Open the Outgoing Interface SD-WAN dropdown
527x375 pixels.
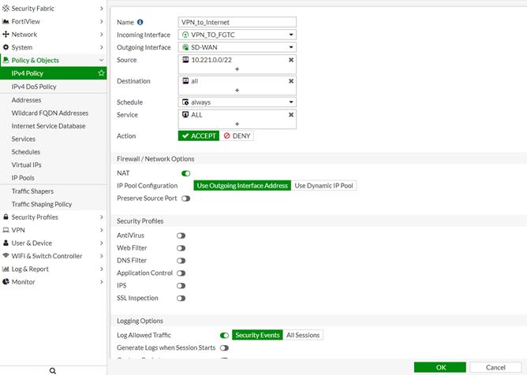pos(237,47)
